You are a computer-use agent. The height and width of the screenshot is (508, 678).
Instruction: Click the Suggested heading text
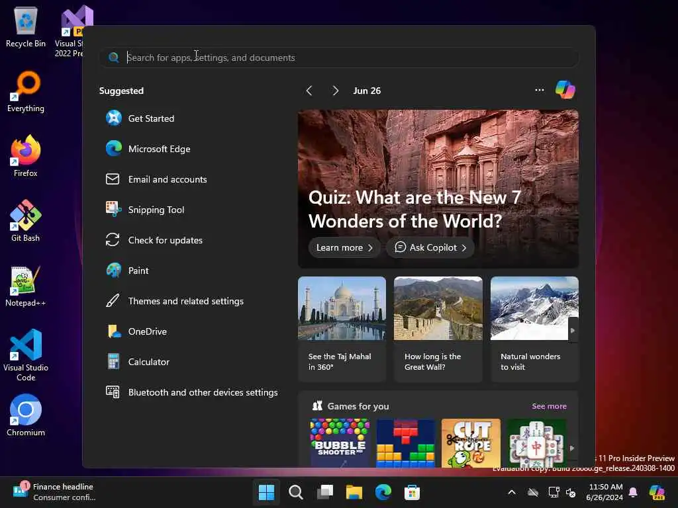121,90
